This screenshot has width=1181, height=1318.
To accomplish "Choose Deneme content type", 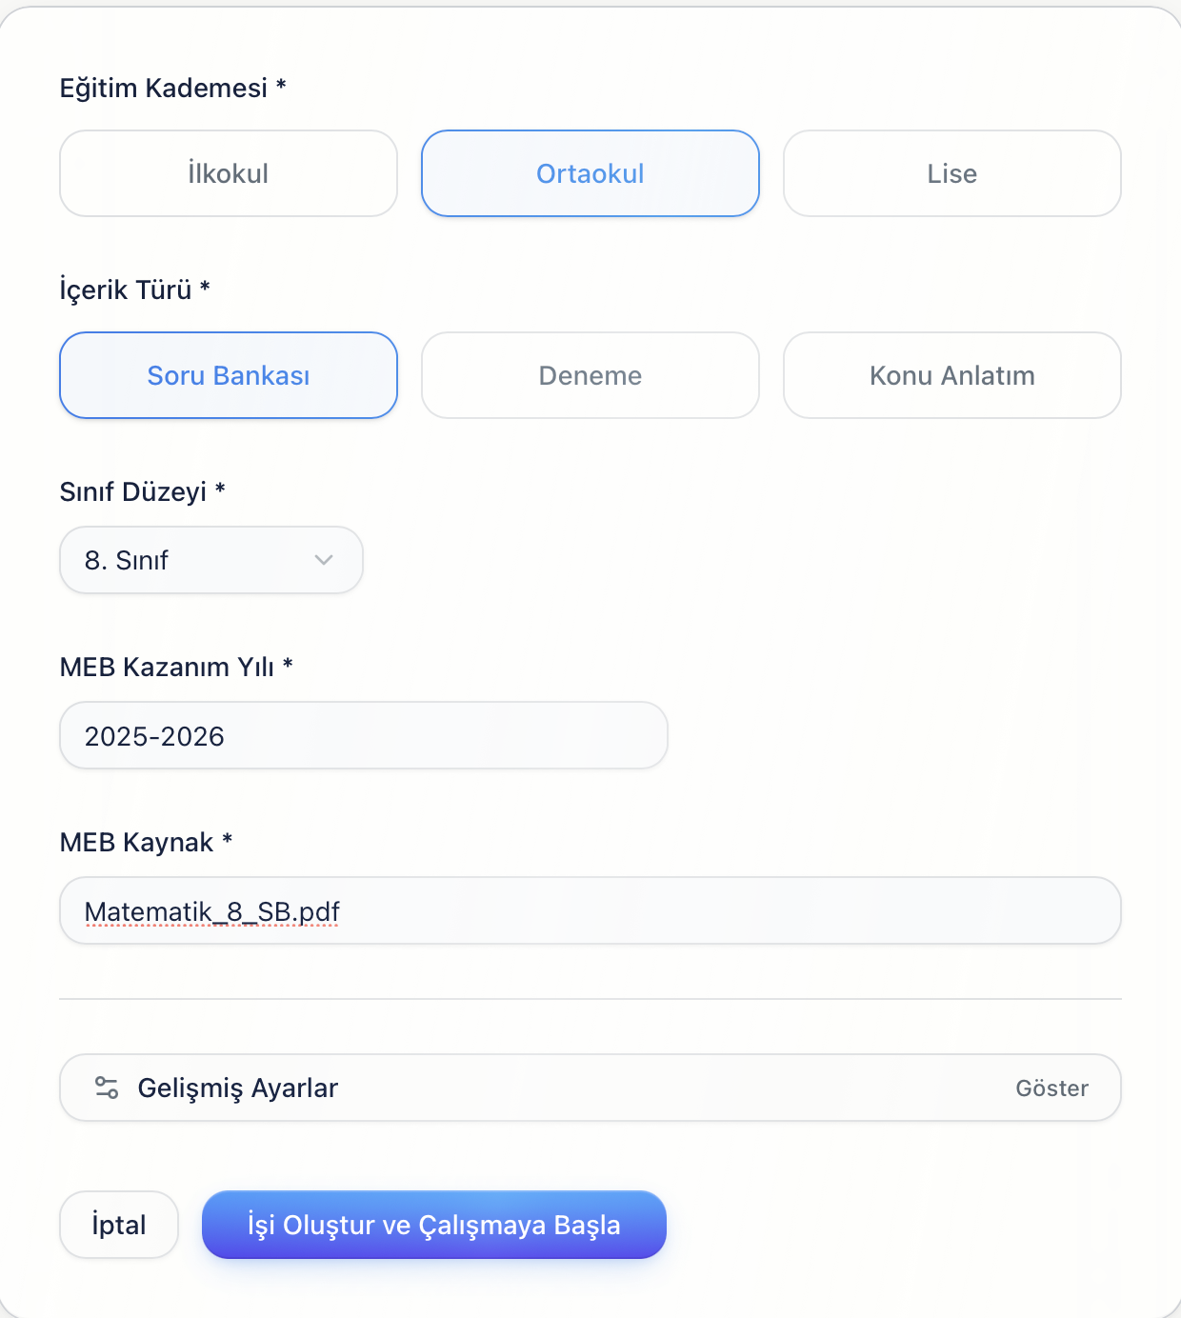I will [590, 375].
